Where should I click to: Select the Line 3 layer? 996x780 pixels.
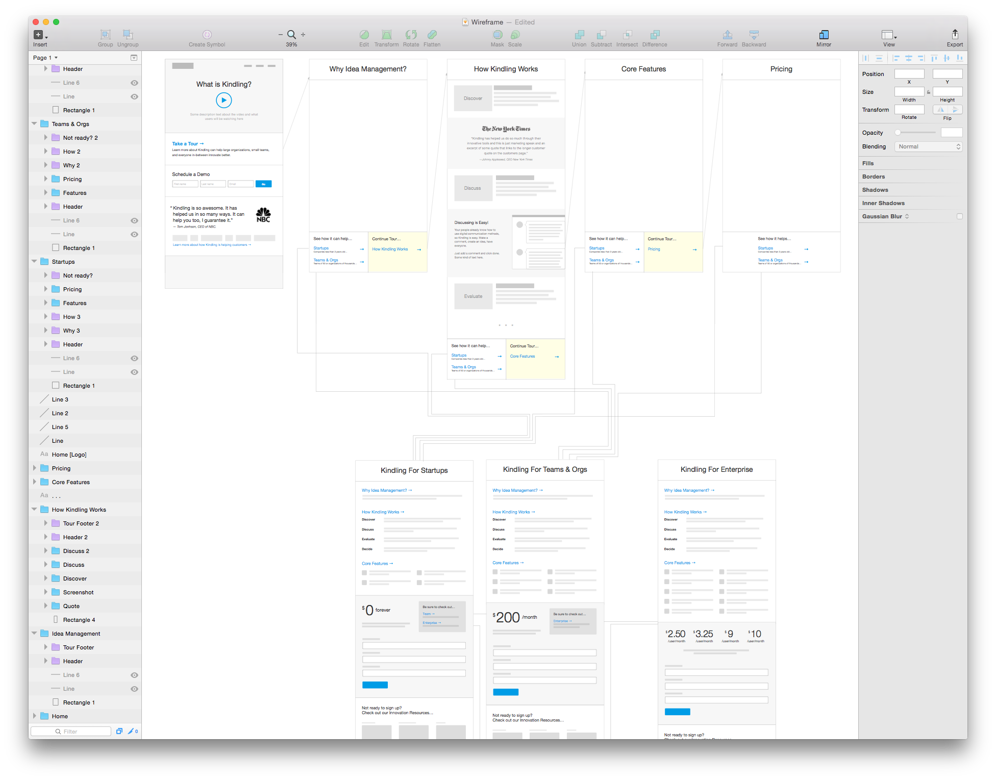60,399
